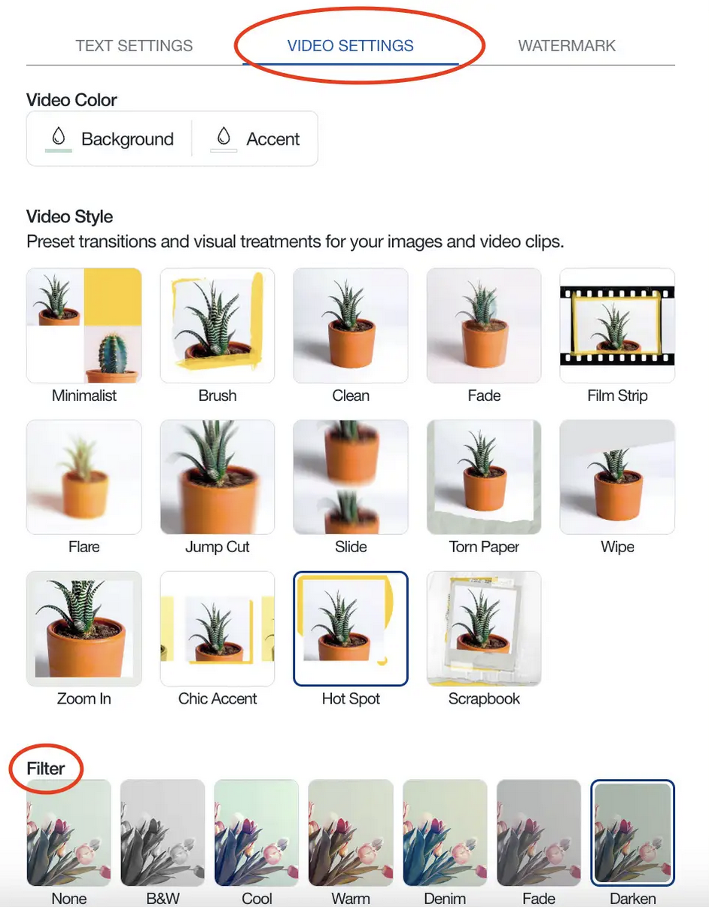709x907 pixels.
Task: Select the Clean video style thumbnail
Action: click(351, 325)
